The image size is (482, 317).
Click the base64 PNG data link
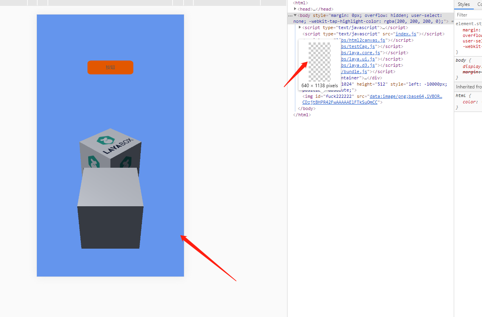[x=406, y=96]
